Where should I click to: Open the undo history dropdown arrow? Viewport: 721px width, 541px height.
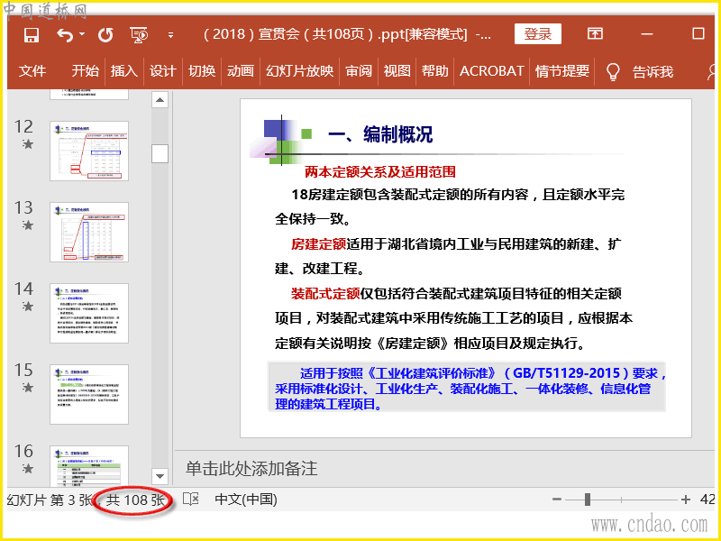(x=82, y=34)
